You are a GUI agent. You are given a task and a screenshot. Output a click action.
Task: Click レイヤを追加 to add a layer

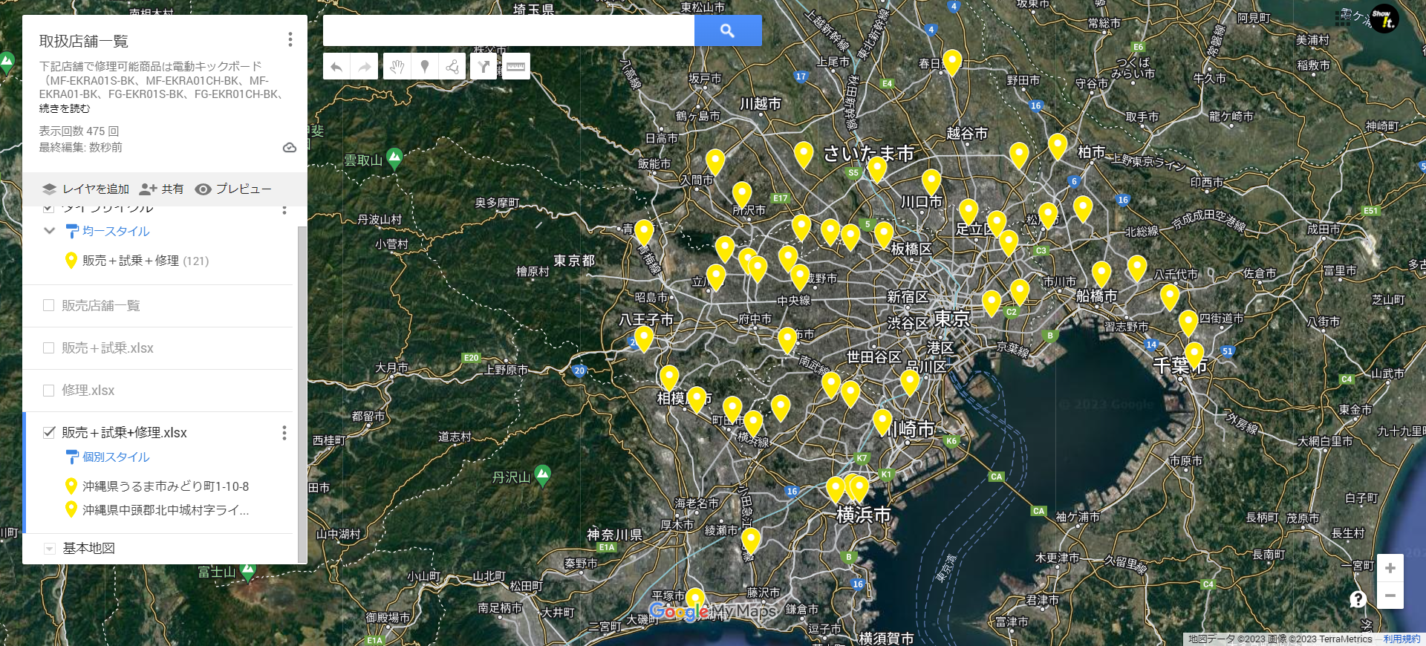[x=85, y=189]
